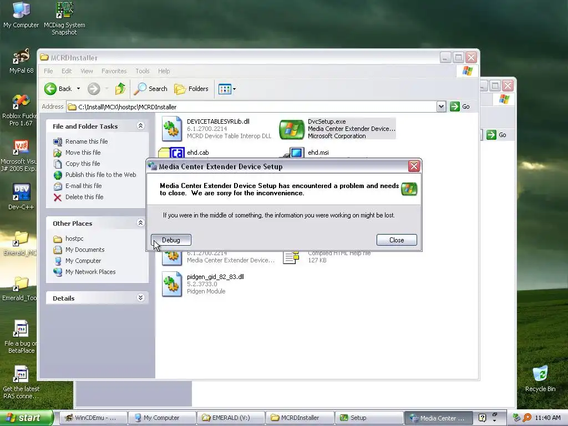Open Search in the MCRDInstaller toolbar

click(151, 89)
